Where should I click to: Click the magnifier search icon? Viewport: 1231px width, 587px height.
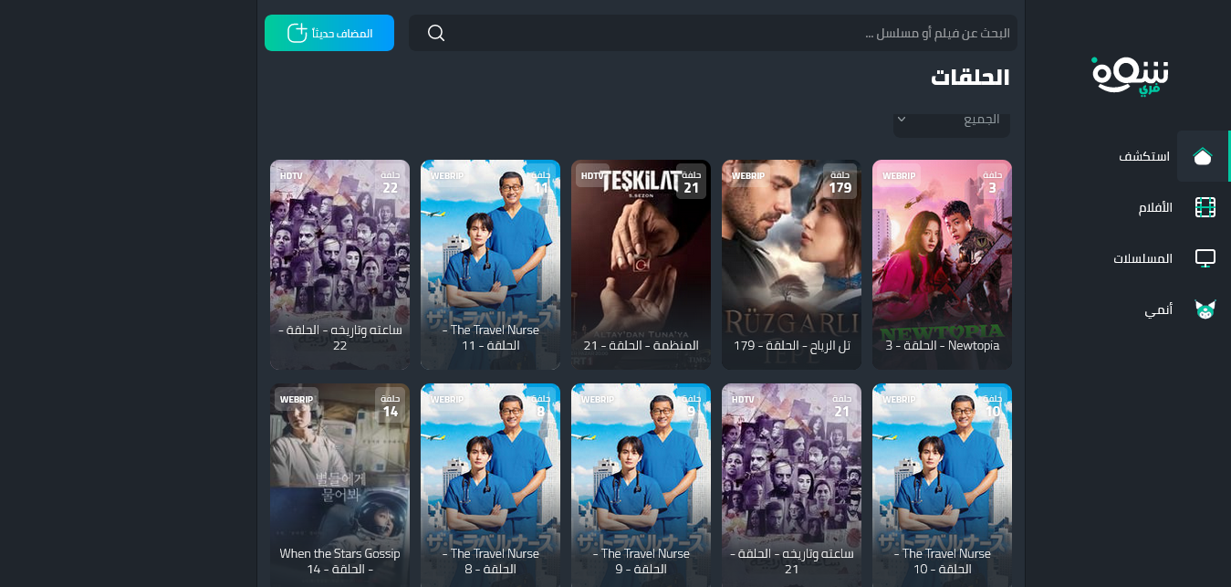click(x=436, y=33)
